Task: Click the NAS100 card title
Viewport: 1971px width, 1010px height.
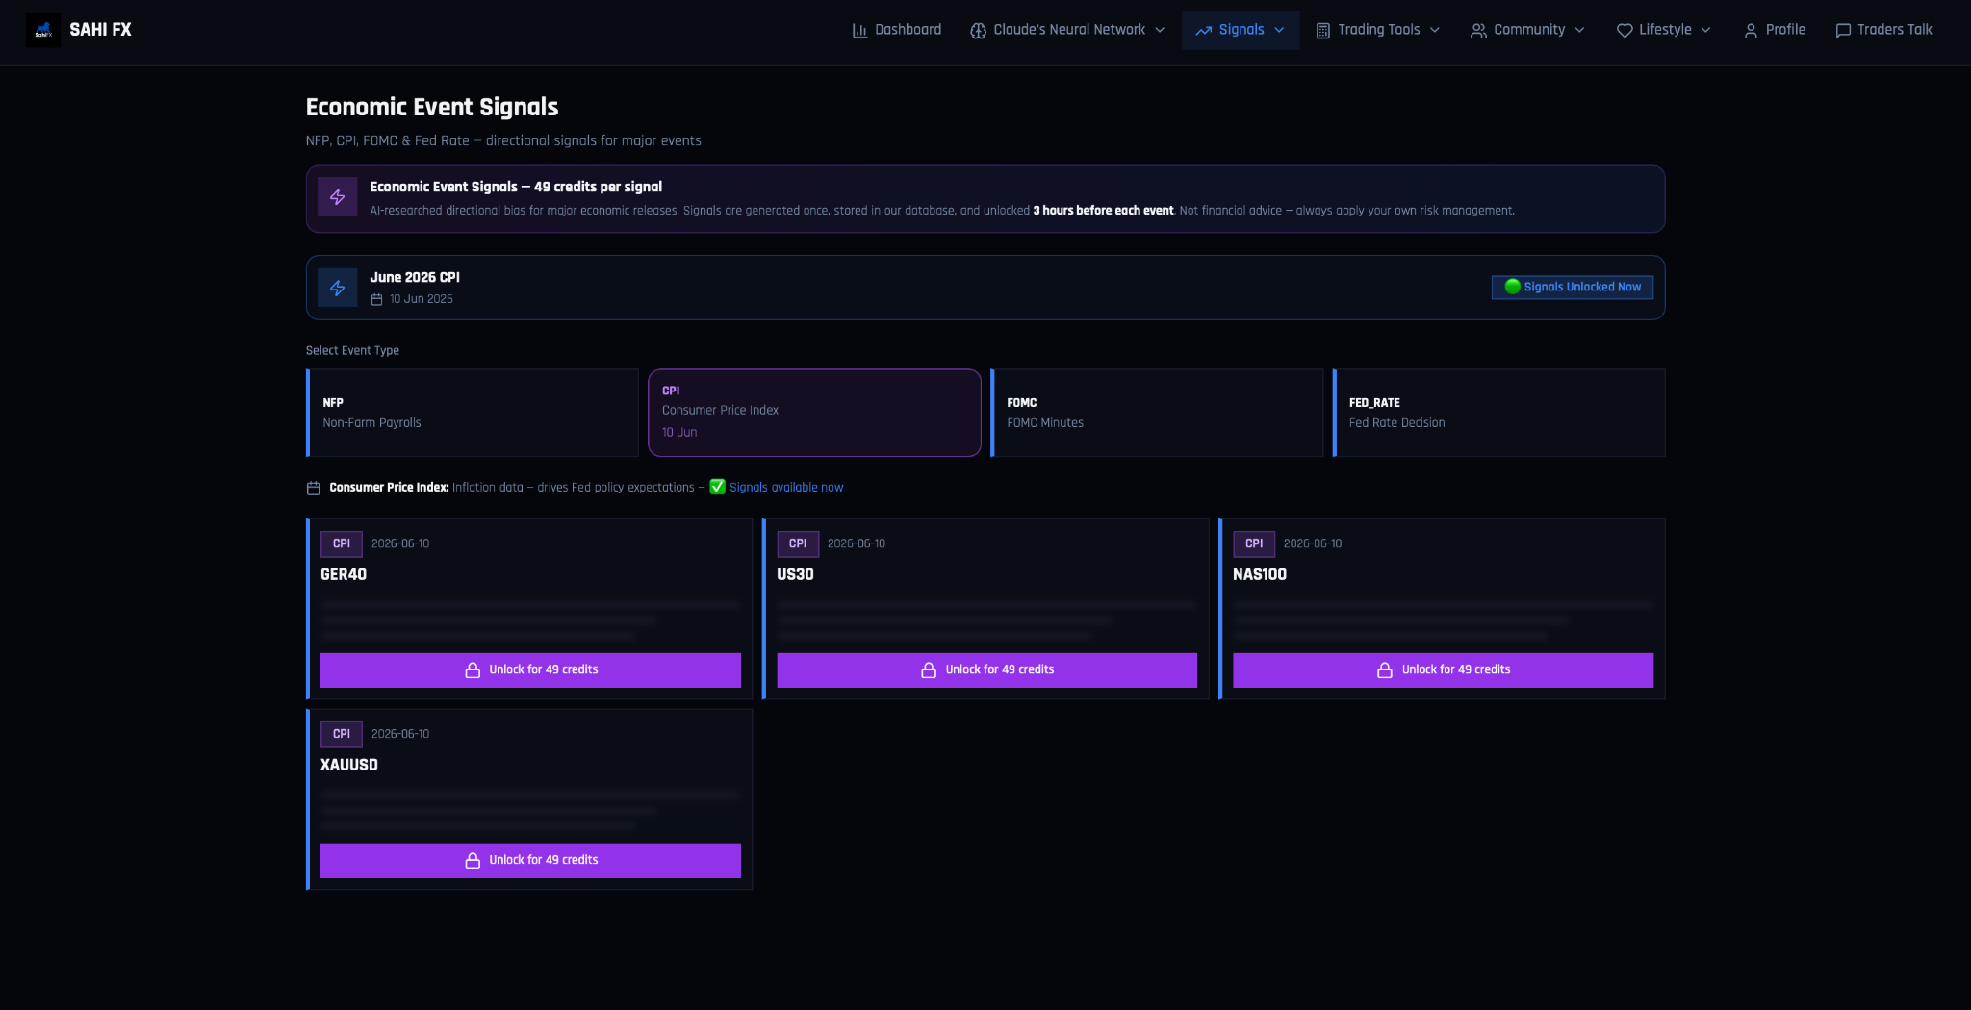Action: [x=1260, y=574]
